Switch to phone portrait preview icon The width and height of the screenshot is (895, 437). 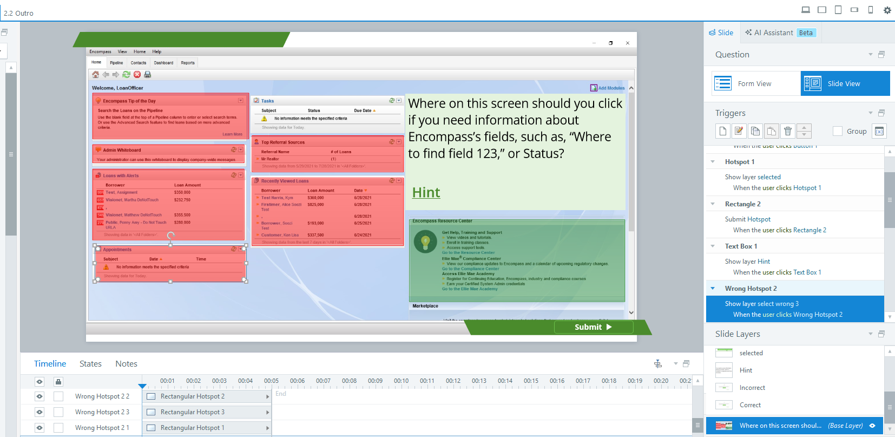coord(871,10)
